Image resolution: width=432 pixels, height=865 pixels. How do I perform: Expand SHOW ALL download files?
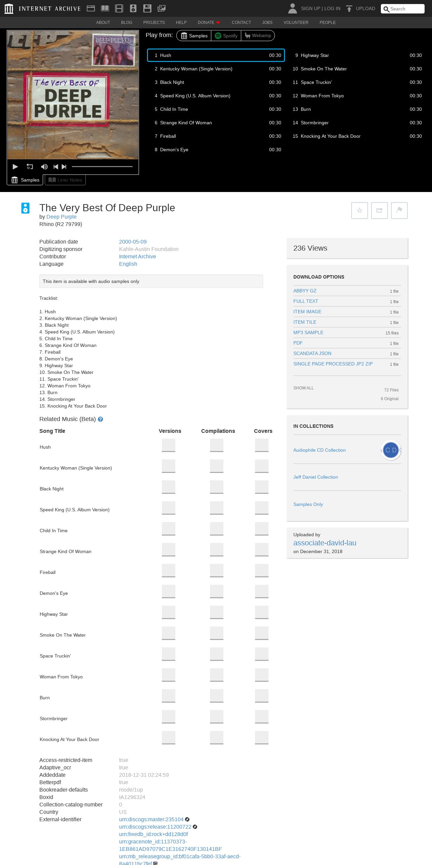(303, 388)
